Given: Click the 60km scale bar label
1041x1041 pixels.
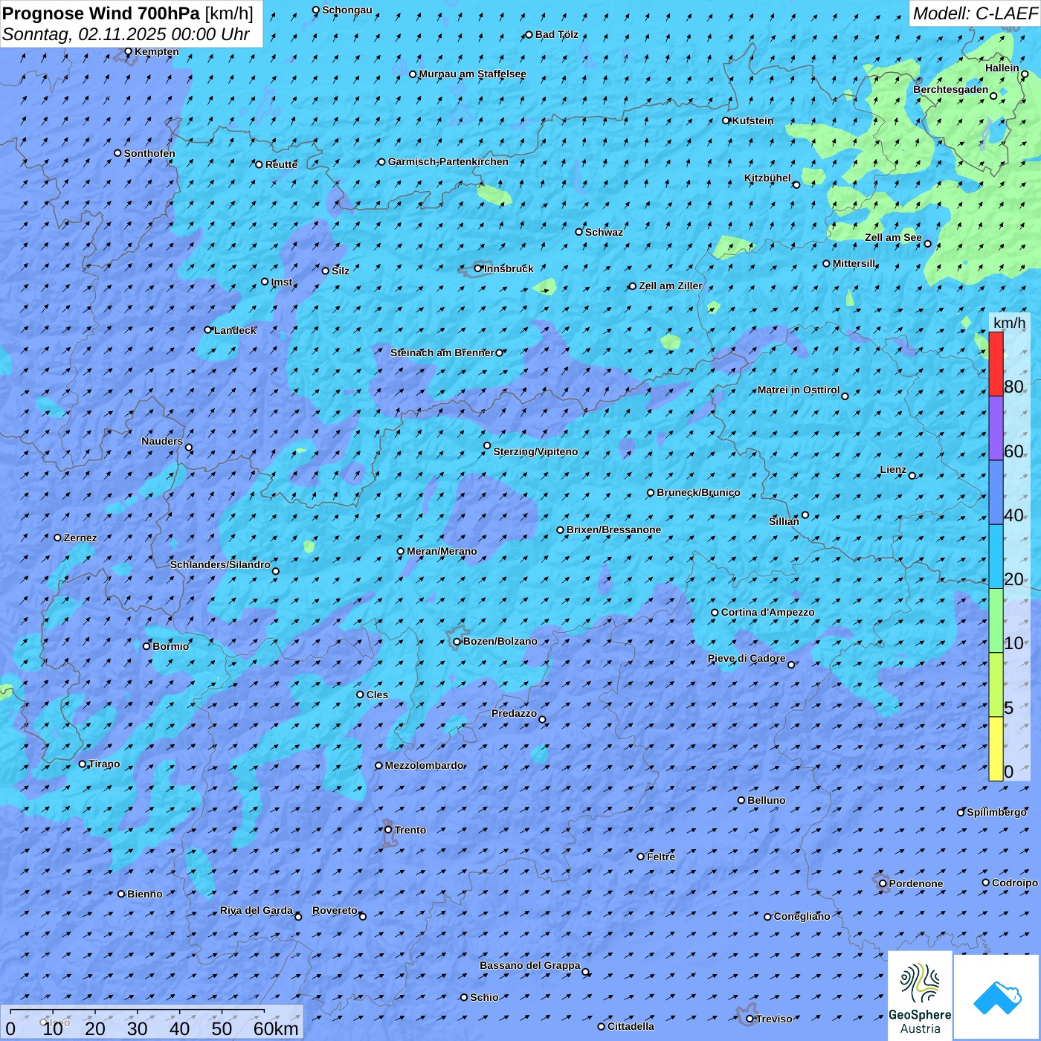Looking at the screenshot, I should pos(276,1028).
